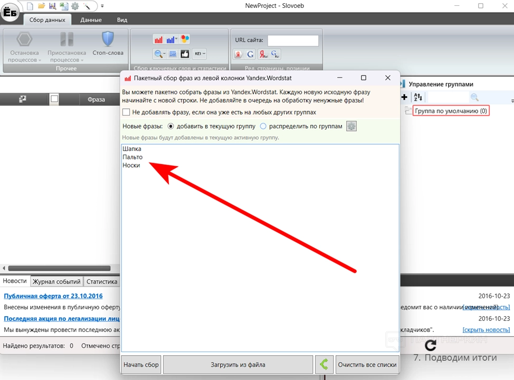Viewport: 514px width, 380px height.
Task: Sort by the Фраза column header
Action: pyautogui.click(x=96, y=99)
